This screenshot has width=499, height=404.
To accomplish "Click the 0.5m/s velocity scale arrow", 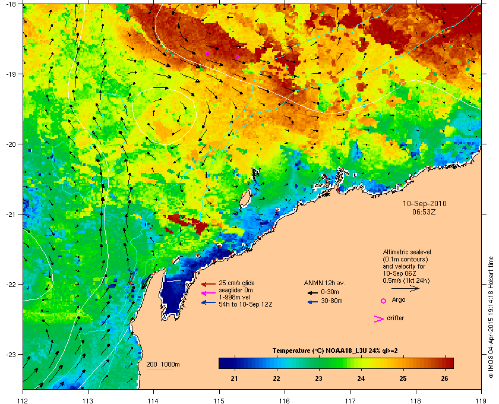I will pyautogui.click(x=405, y=289).
